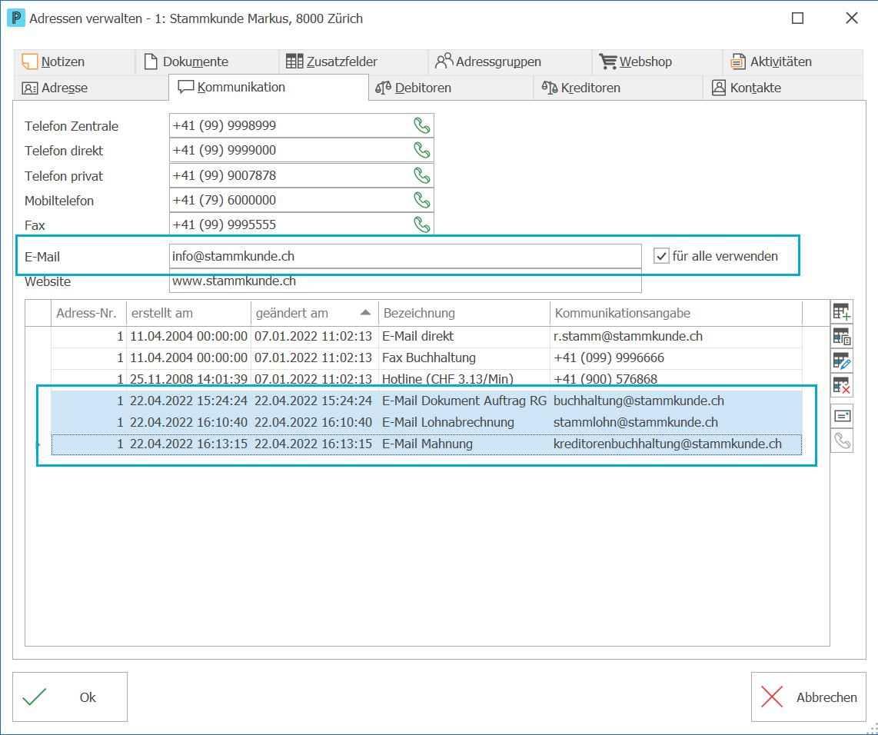Select the 'Fax Buchhaltung' row

point(427,358)
